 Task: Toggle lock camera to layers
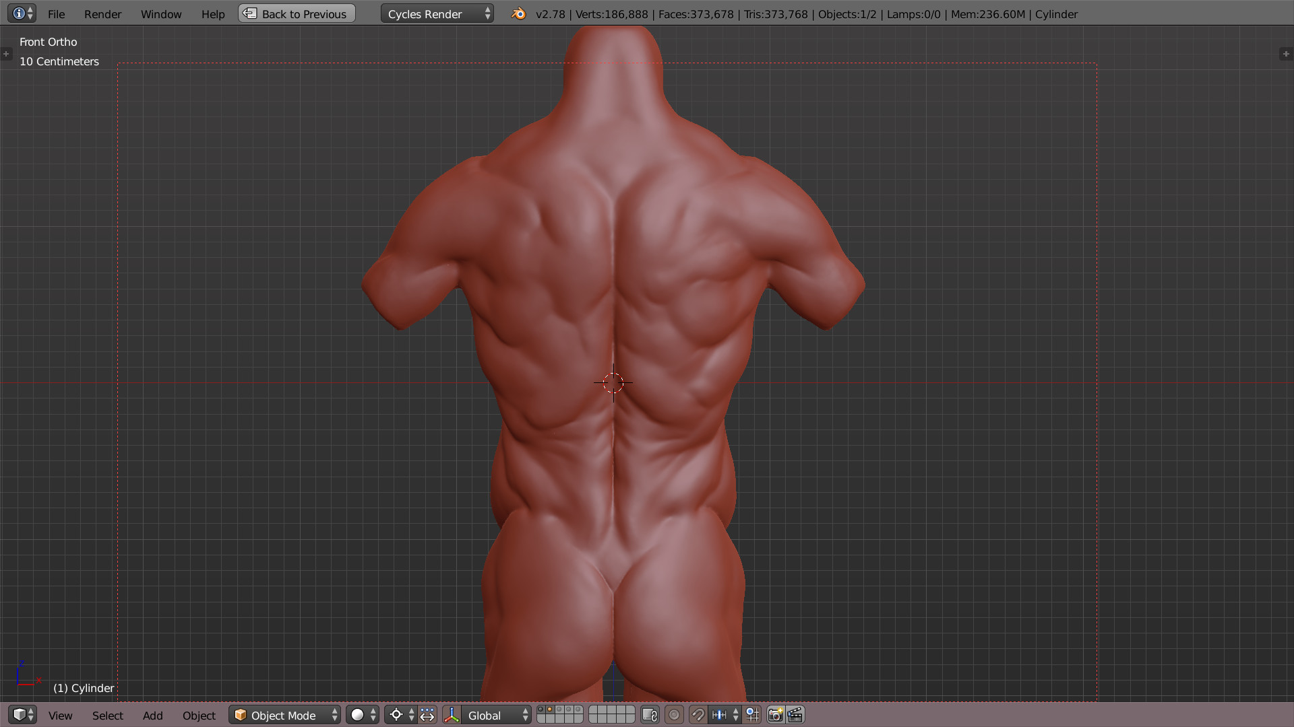point(650,715)
